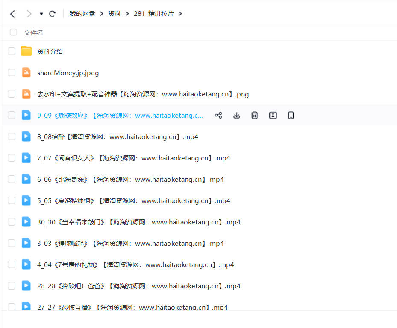Click the 4_04《7号房的礼物》 video icon
Screen dimensions: 397x328
pyautogui.click(x=26, y=264)
